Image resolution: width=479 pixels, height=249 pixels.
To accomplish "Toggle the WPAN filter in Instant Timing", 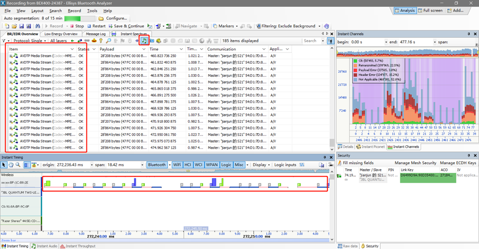I will tap(212, 165).
